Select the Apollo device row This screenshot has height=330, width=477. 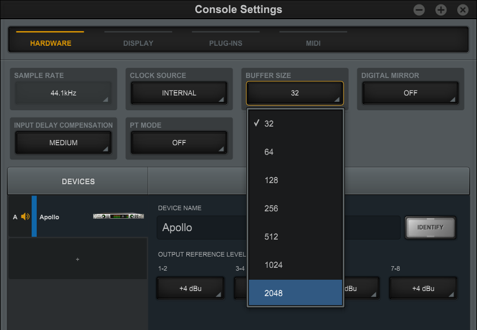pyautogui.click(x=78, y=216)
